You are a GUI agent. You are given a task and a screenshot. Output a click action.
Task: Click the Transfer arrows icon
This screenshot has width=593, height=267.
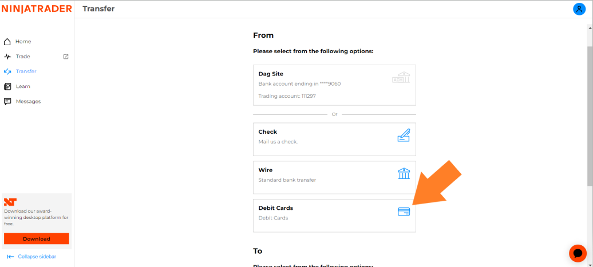pyautogui.click(x=7, y=71)
